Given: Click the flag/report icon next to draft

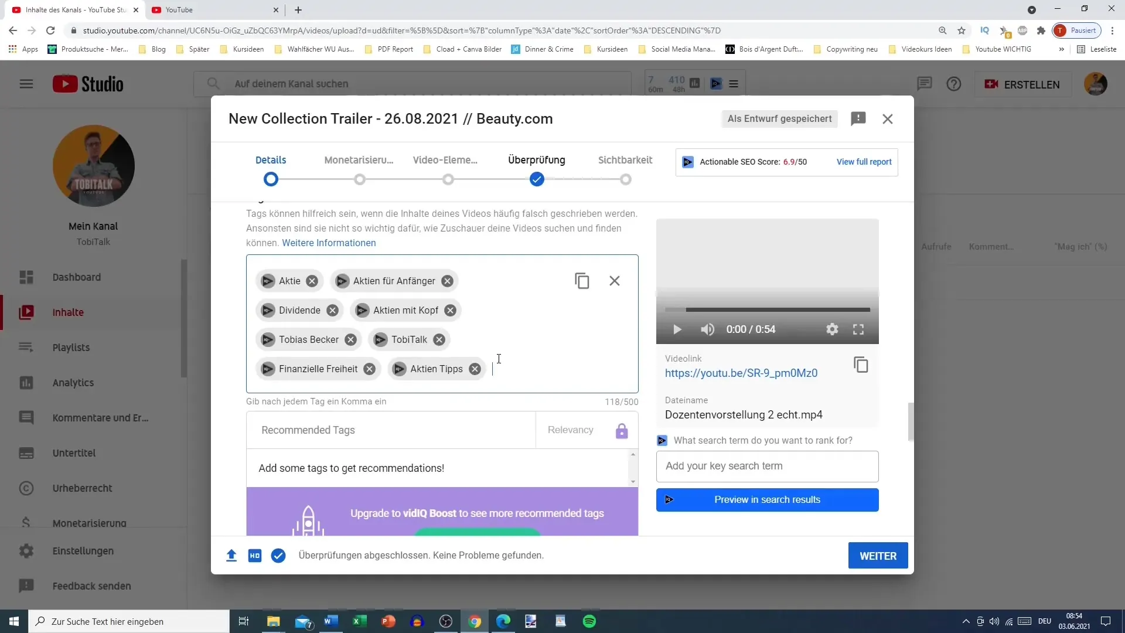Looking at the screenshot, I should click(x=858, y=118).
